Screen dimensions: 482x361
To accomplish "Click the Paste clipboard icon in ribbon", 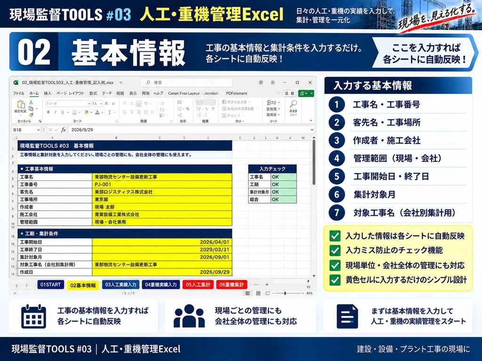I will [21, 105].
